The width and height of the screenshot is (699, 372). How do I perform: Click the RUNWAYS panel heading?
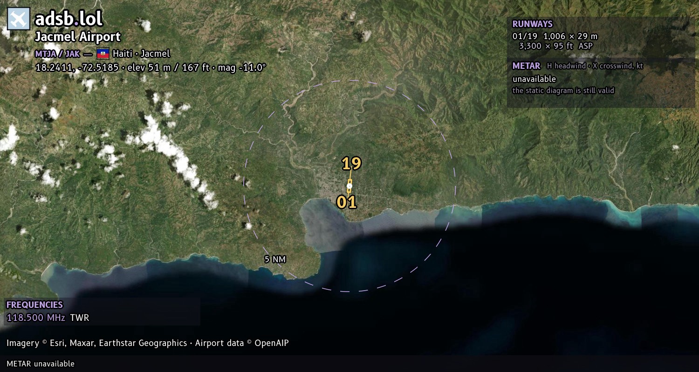point(532,24)
